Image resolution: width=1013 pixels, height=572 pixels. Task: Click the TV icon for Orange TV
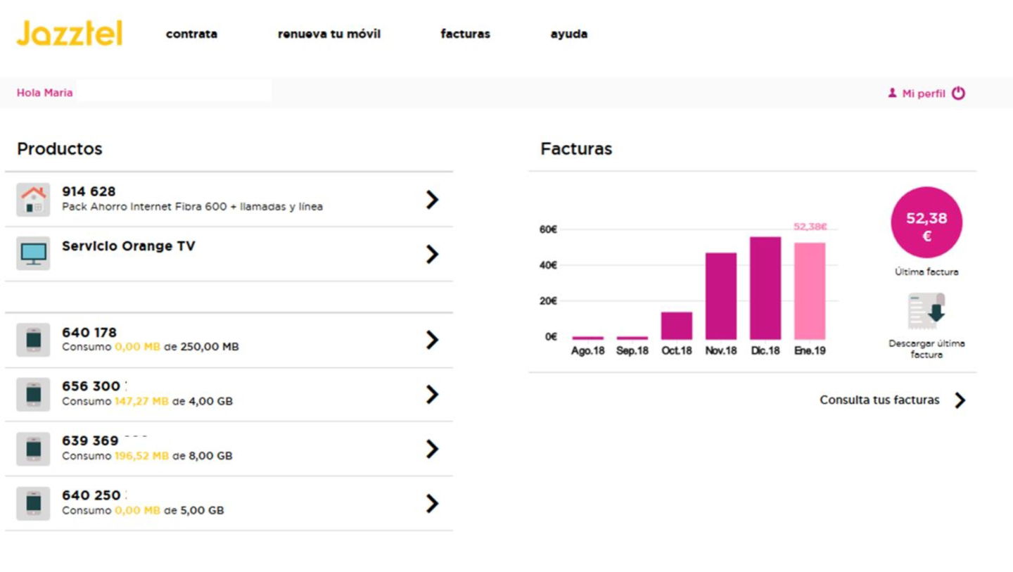[33, 253]
